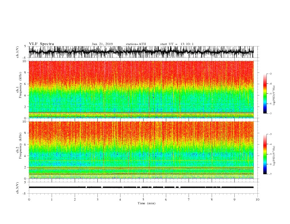Image resolution: width=290 pixels, height=224 pixels.
Task: Select the date "Jun. 21, 2019"
Action: point(102,44)
